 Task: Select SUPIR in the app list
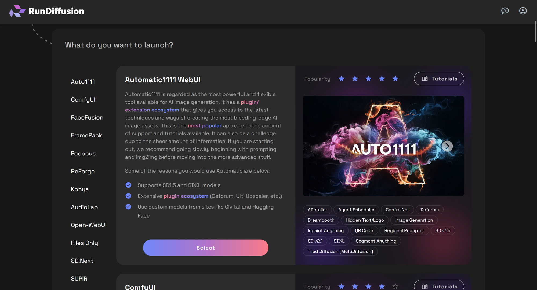coord(79,279)
